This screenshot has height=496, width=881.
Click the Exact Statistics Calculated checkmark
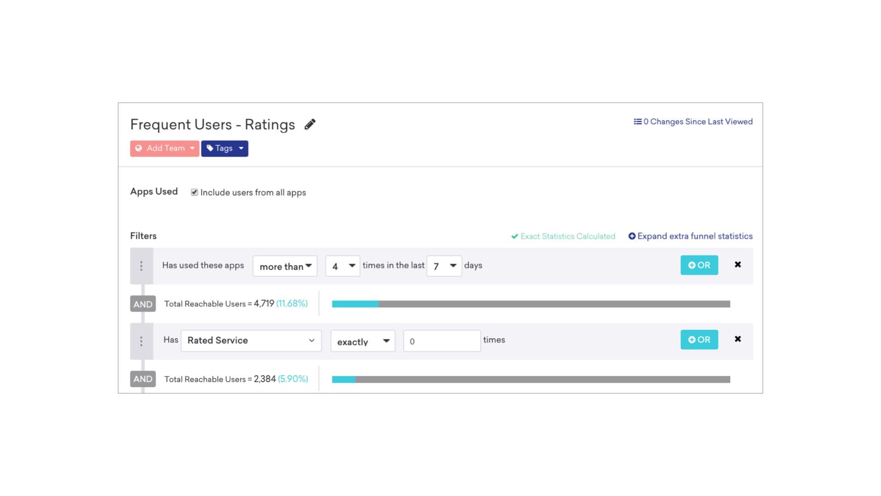click(x=514, y=237)
